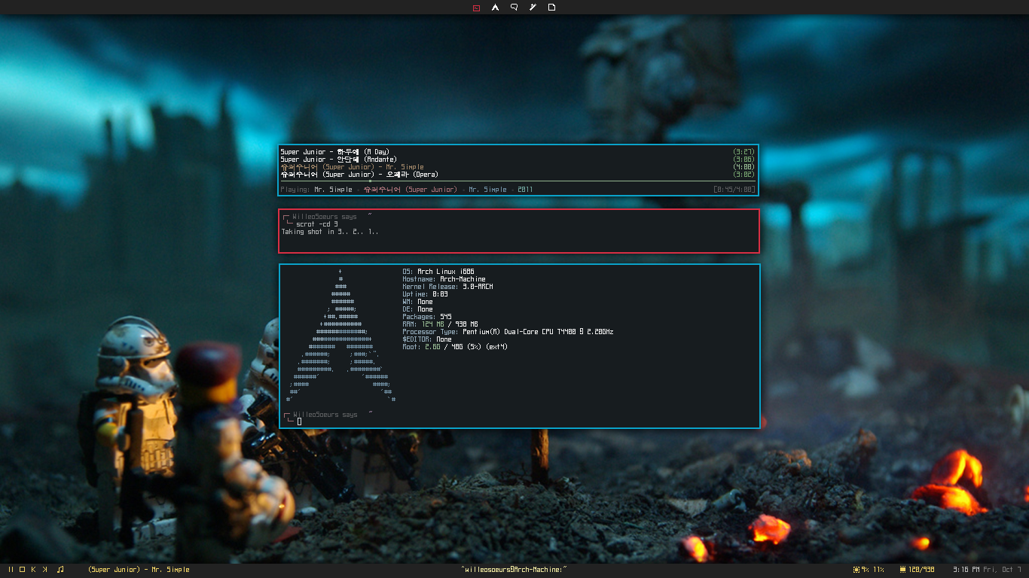Select the highlighted 'Mr. Simple' playlist row
Viewport: 1029px width, 578px height.
click(518, 167)
